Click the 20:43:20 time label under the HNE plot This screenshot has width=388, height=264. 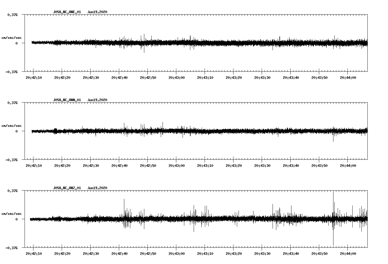point(234,77)
